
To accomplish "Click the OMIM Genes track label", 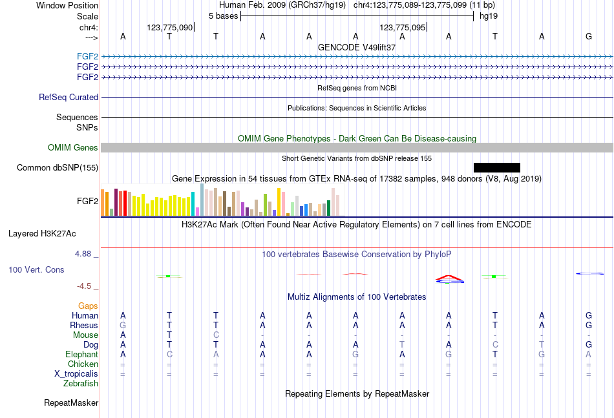I will [x=73, y=147].
